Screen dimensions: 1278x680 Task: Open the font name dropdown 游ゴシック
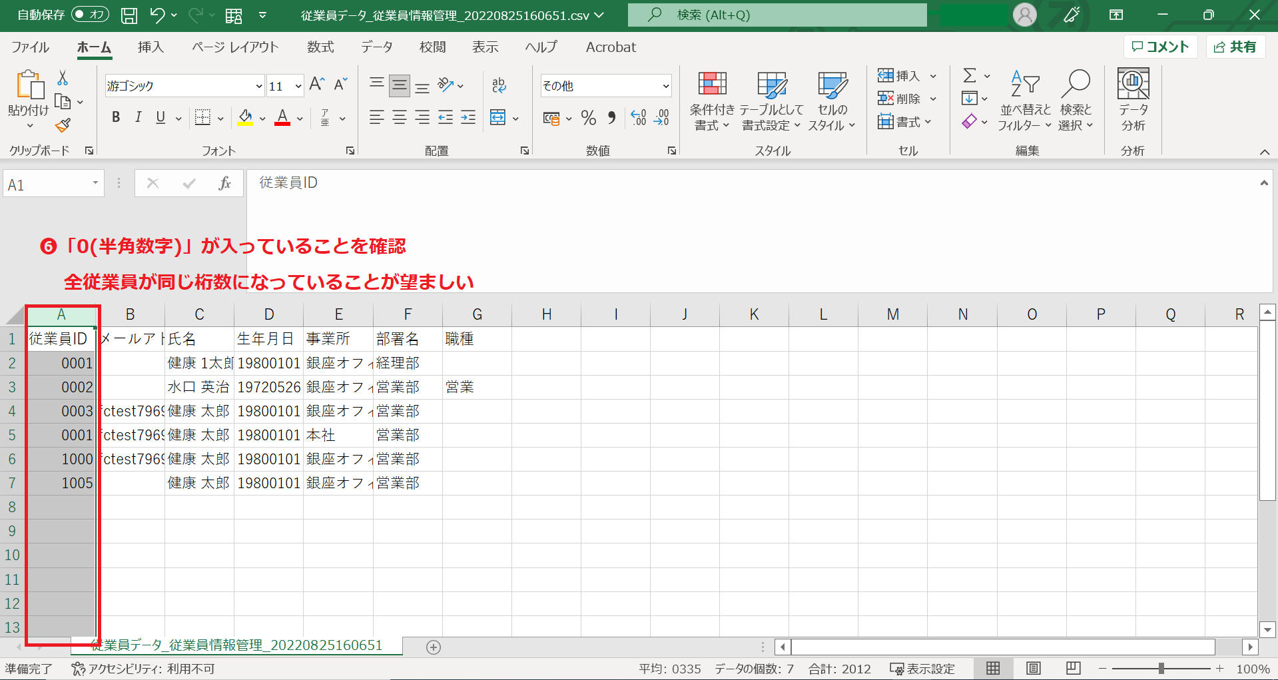258,86
